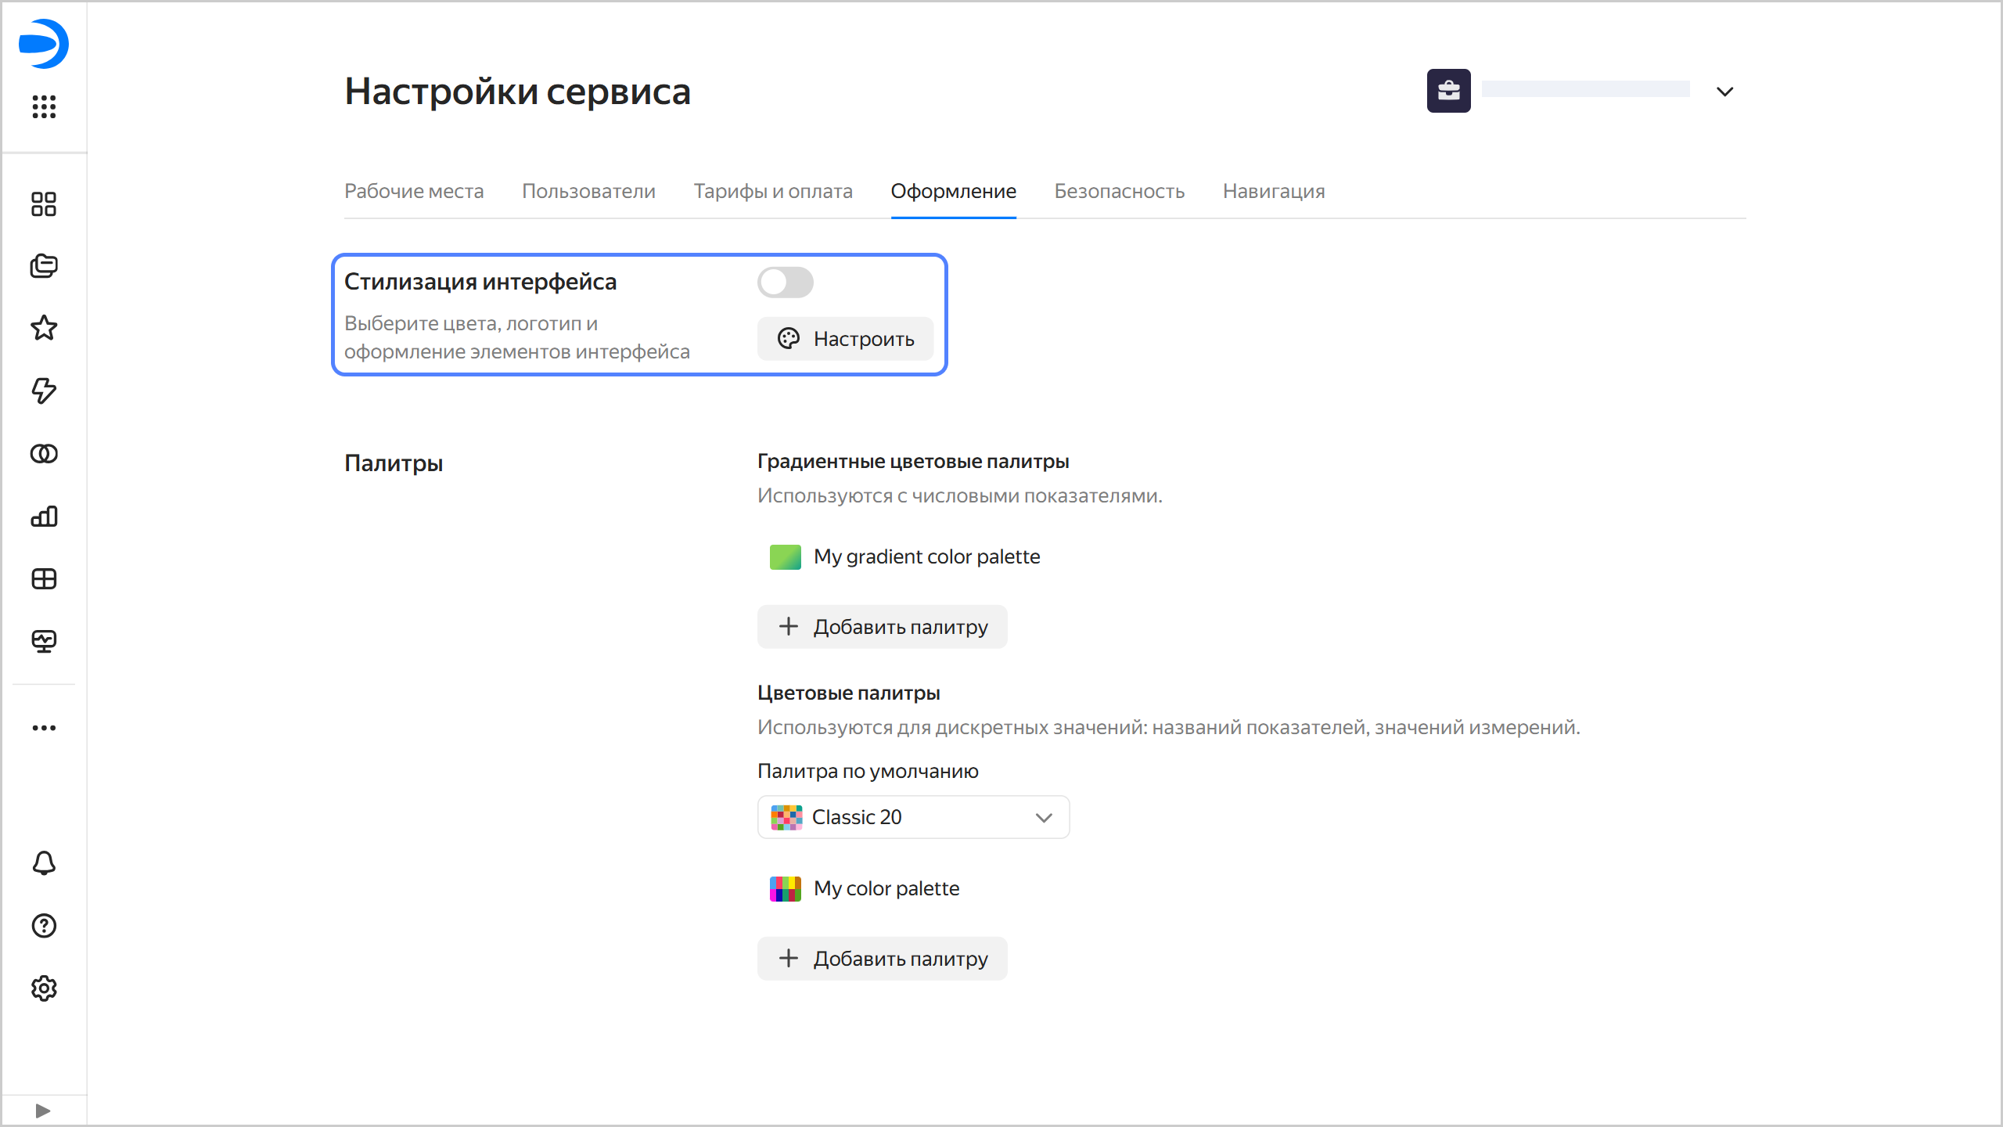Screen dimensions: 2003x1127
Task: Add a gradient palette with Добавить палитру
Action: [882, 627]
